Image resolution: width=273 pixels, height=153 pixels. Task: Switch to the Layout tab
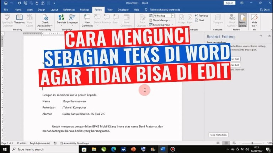point(54,10)
